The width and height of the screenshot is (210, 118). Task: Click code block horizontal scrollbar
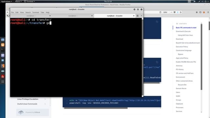click(96, 108)
